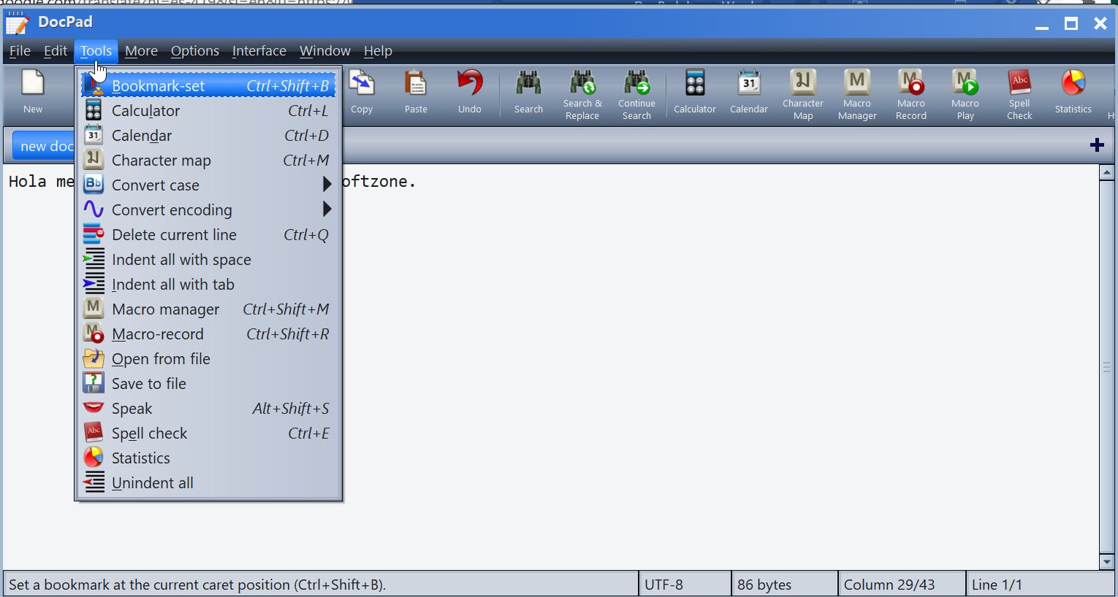Maximize the DocPad window
The width and height of the screenshot is (1118, 597).
pyautogui.click(x=1071, y=23)
